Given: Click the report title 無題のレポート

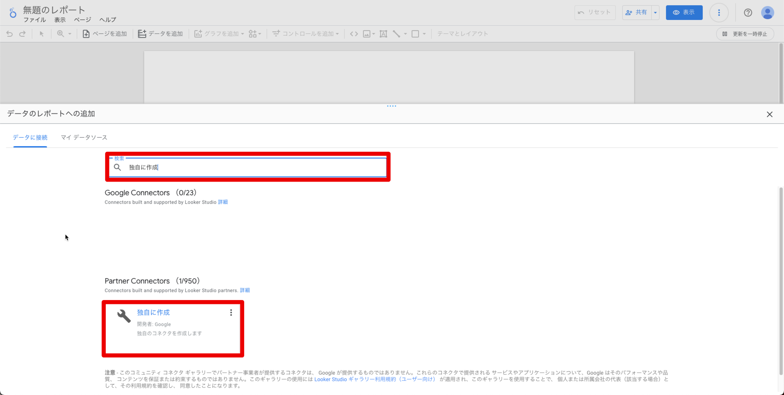Looking at the screenshot, I should [x=54, y=10].
